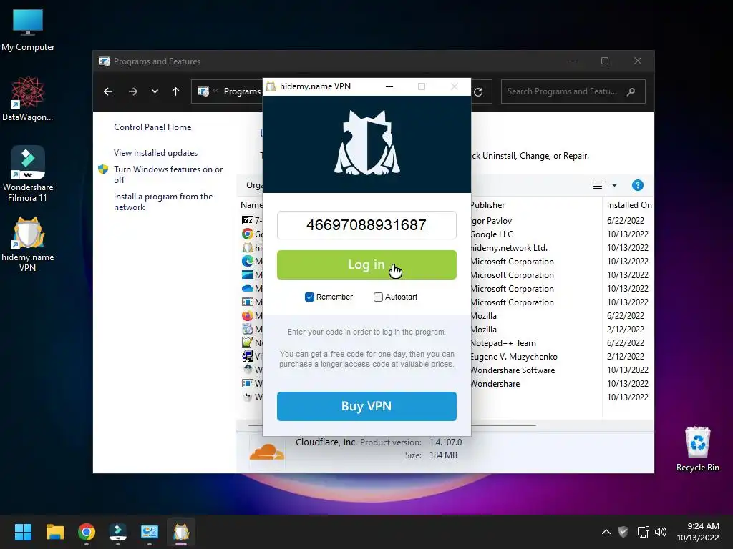Image resolution: width=733 pixels, height=549 pixels.
Task: Enable the Autostart checkbox
Action: pyautogui.click(x=378, y=297)
